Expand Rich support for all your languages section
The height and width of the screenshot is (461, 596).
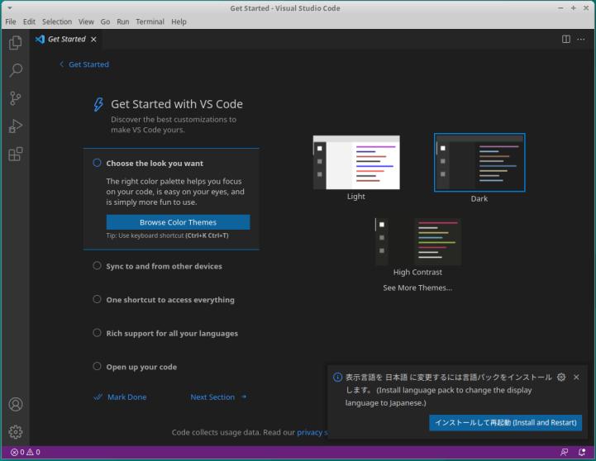(x=172, y=334)
